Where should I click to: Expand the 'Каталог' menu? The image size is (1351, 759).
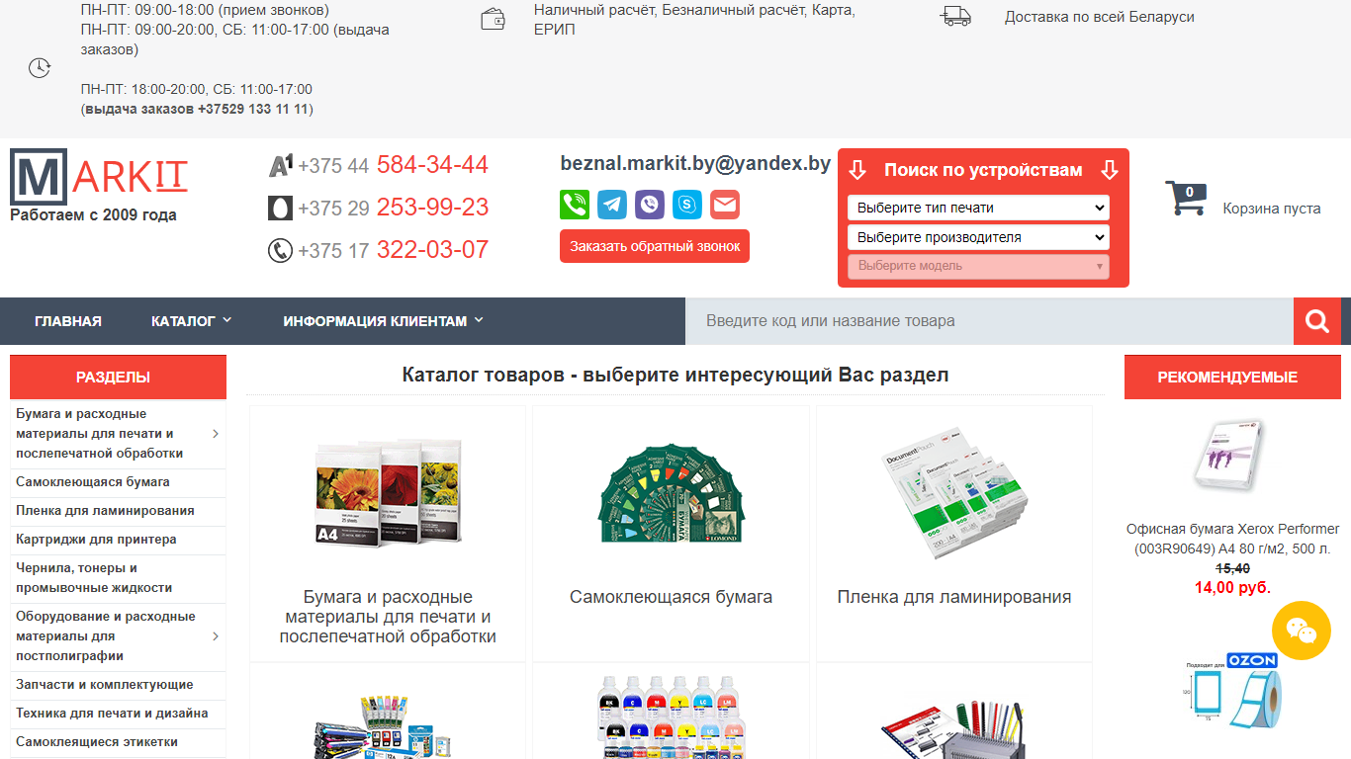[191, 321]
